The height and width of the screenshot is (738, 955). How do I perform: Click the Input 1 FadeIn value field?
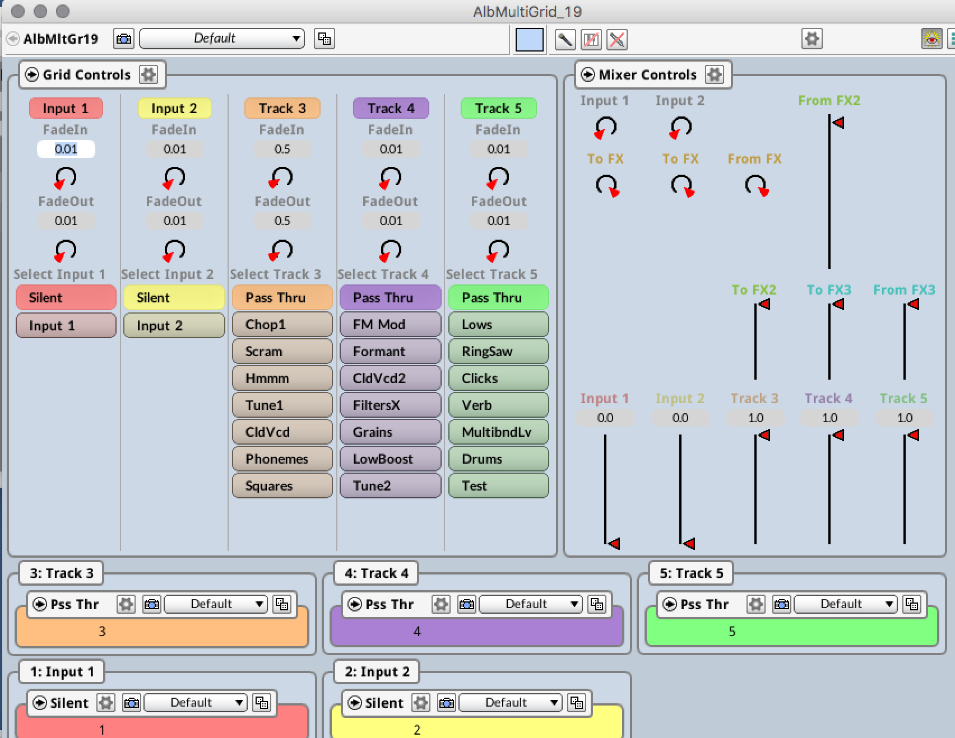click(66, 149)
